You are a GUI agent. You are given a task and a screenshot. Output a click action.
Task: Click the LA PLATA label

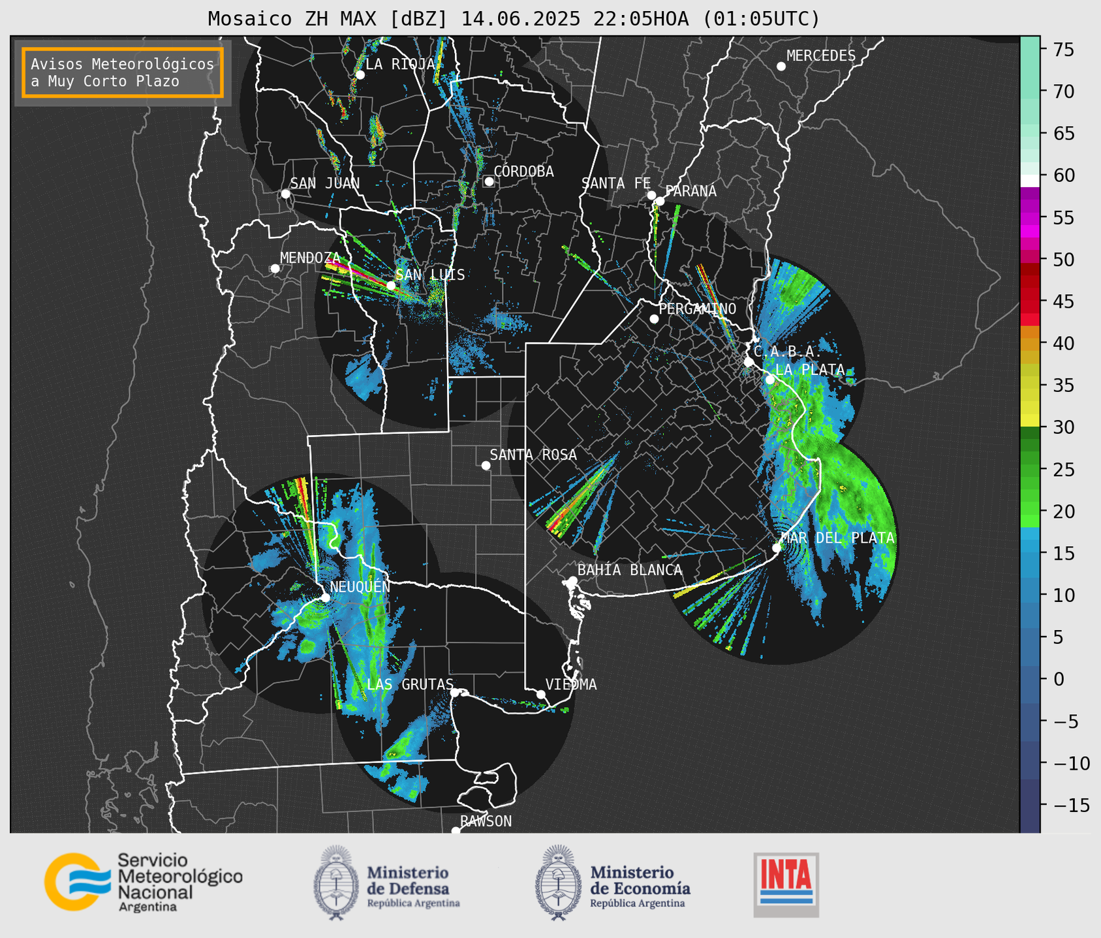pos(810,370)
